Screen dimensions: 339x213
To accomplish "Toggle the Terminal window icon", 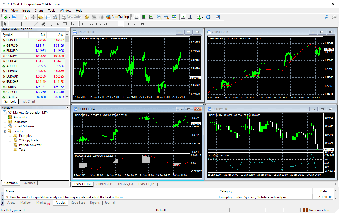I will 48,17.
